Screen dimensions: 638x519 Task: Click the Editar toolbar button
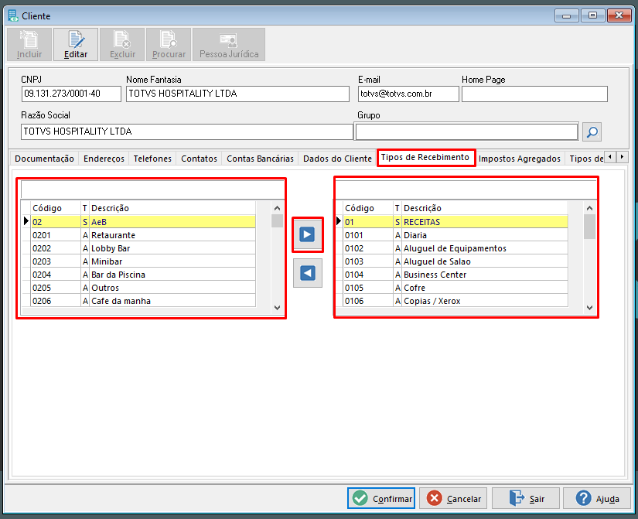coord(76,44)
